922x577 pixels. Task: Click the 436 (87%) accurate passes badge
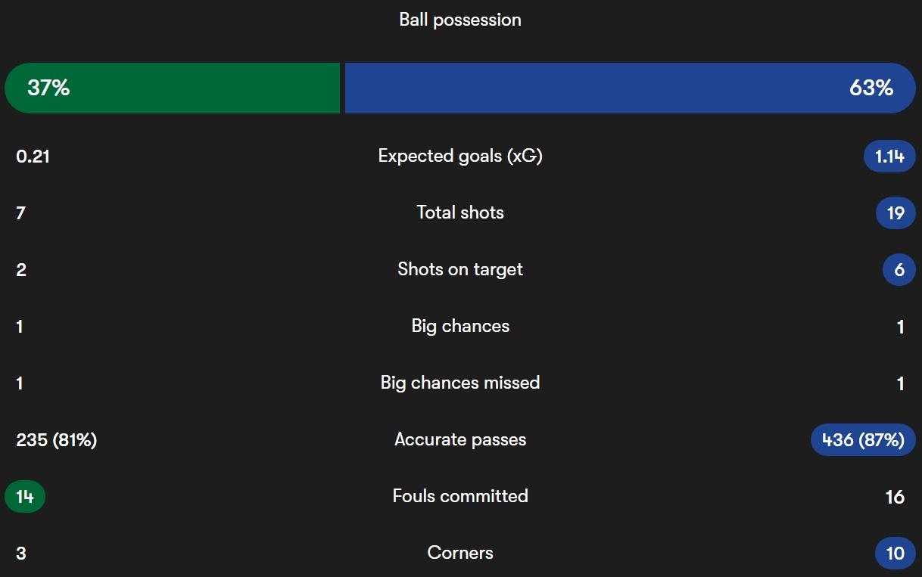point(863,440)
